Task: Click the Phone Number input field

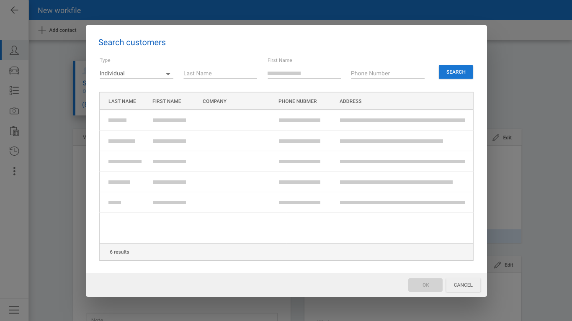Action: click(387, 74)
